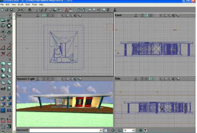
Task: Click the Clip Selected Brush tool
Action: pyautogui.click(x=3, y=48)
